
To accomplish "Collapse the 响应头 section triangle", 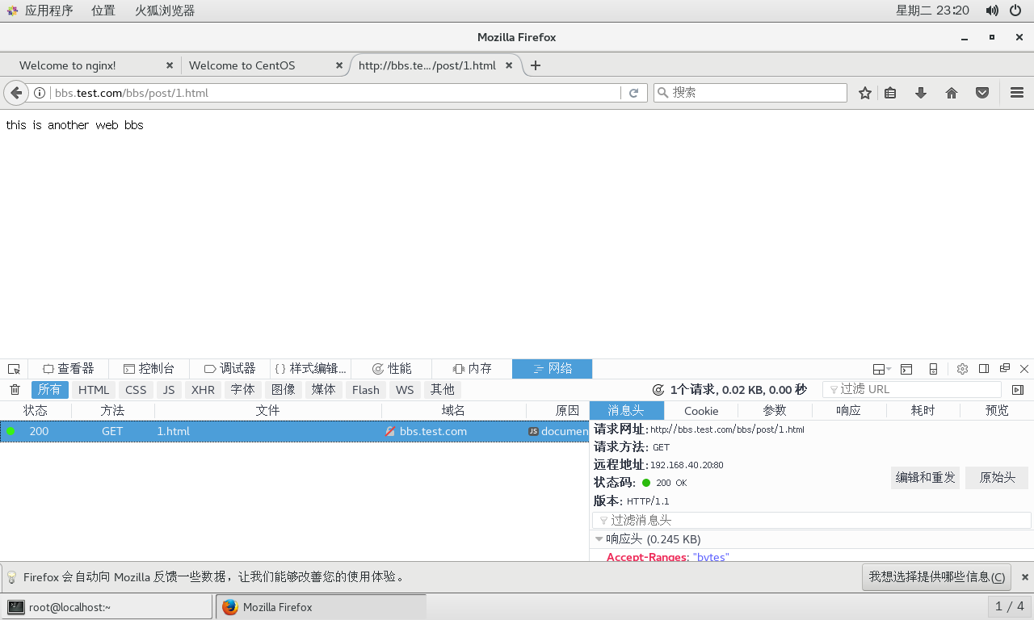I will pos(599,539).
